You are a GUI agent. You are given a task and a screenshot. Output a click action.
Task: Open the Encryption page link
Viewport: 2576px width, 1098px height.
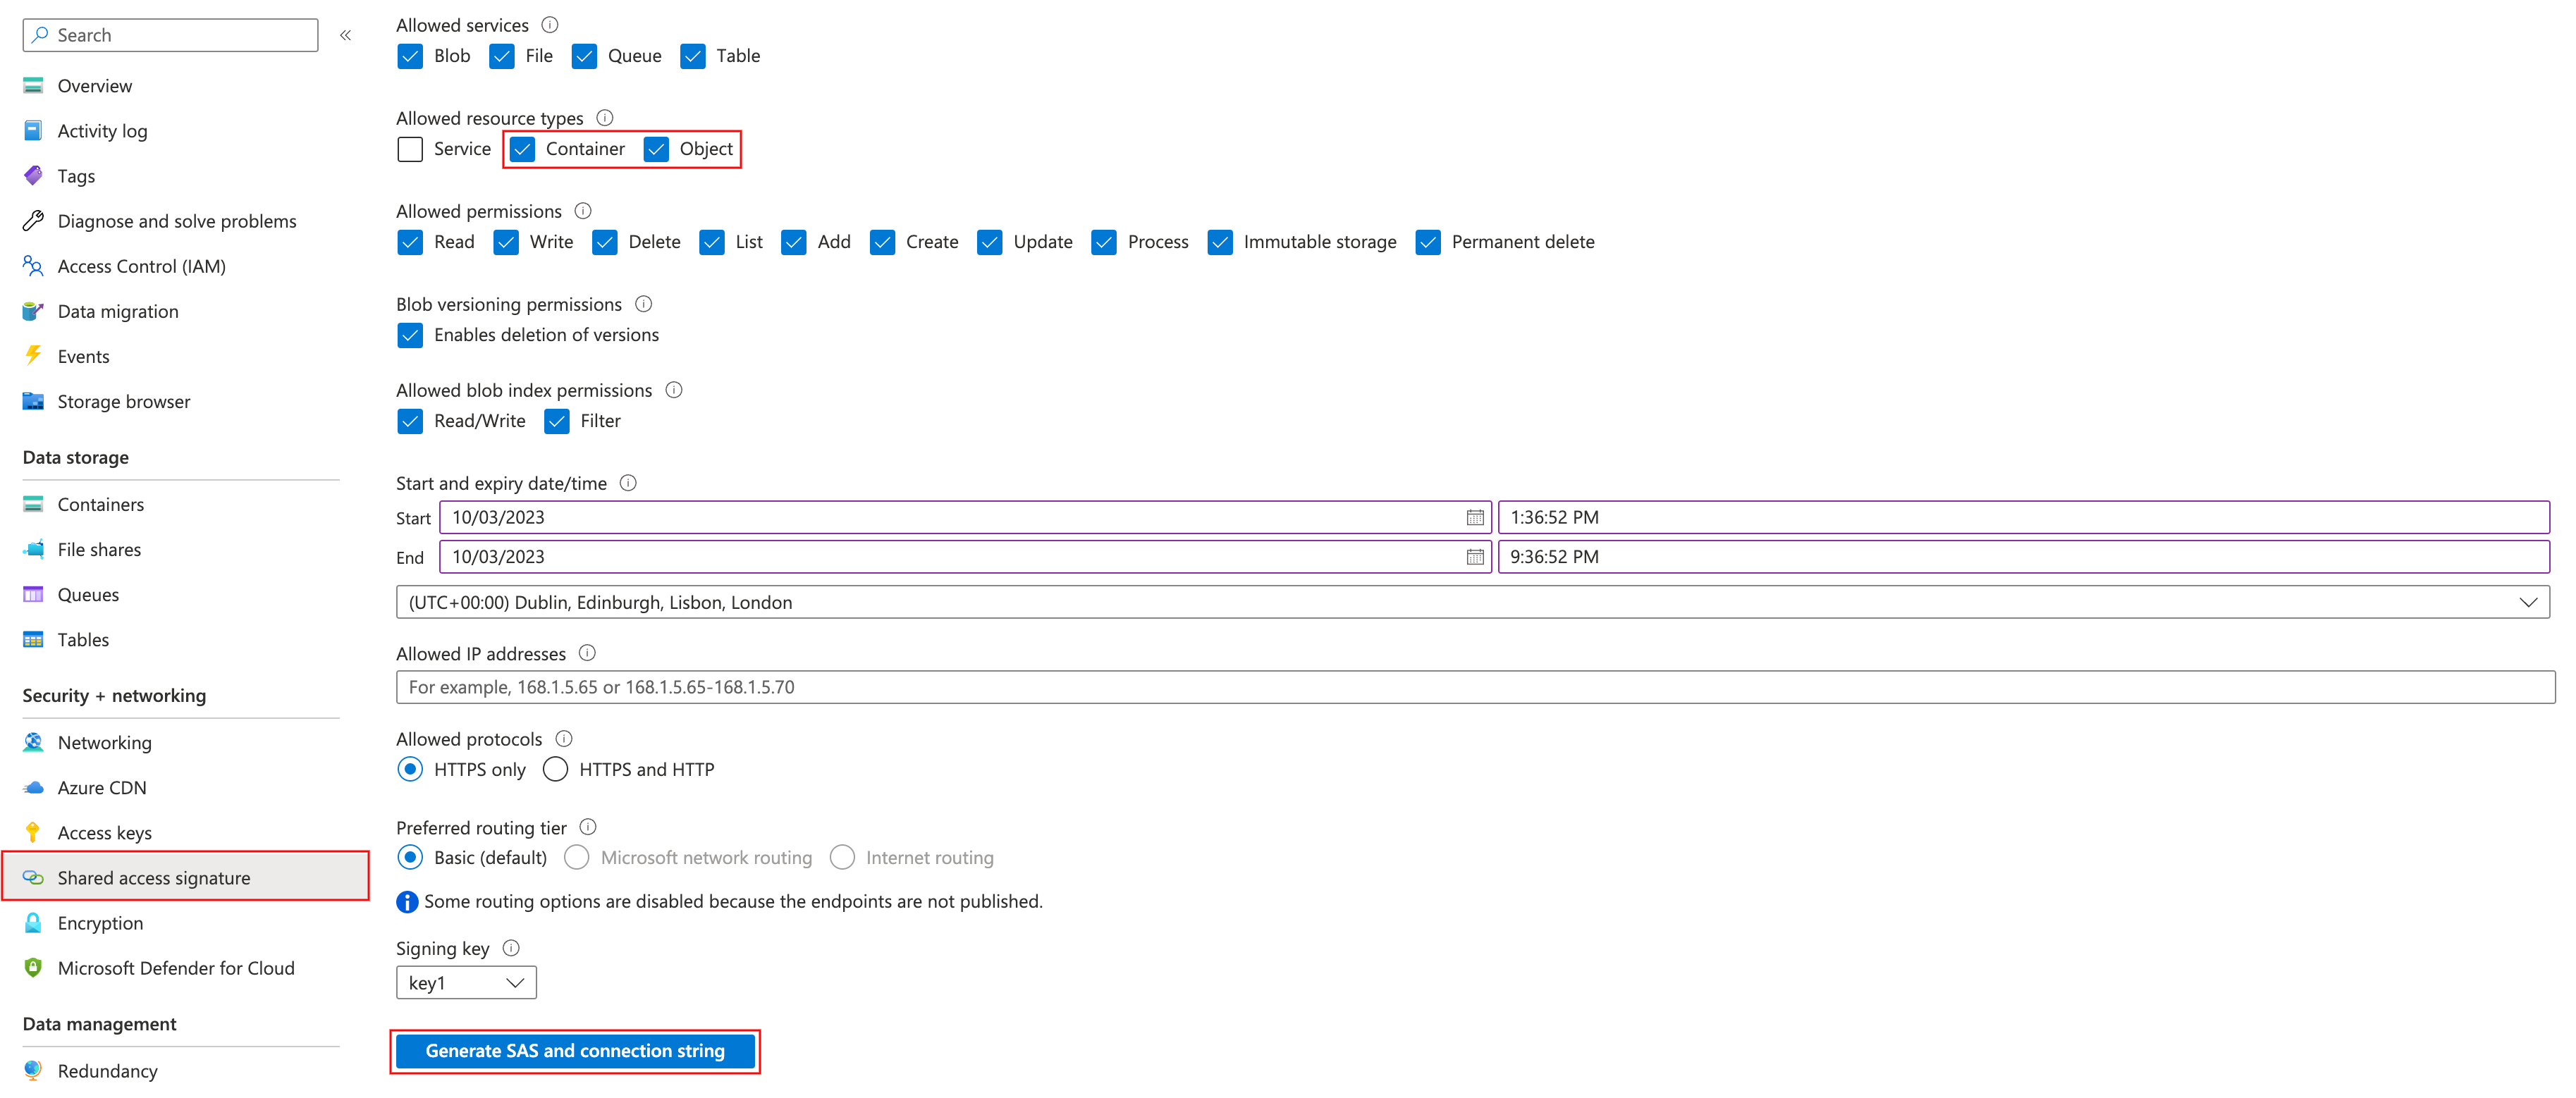pyautogui.click(x=100, y=922)
